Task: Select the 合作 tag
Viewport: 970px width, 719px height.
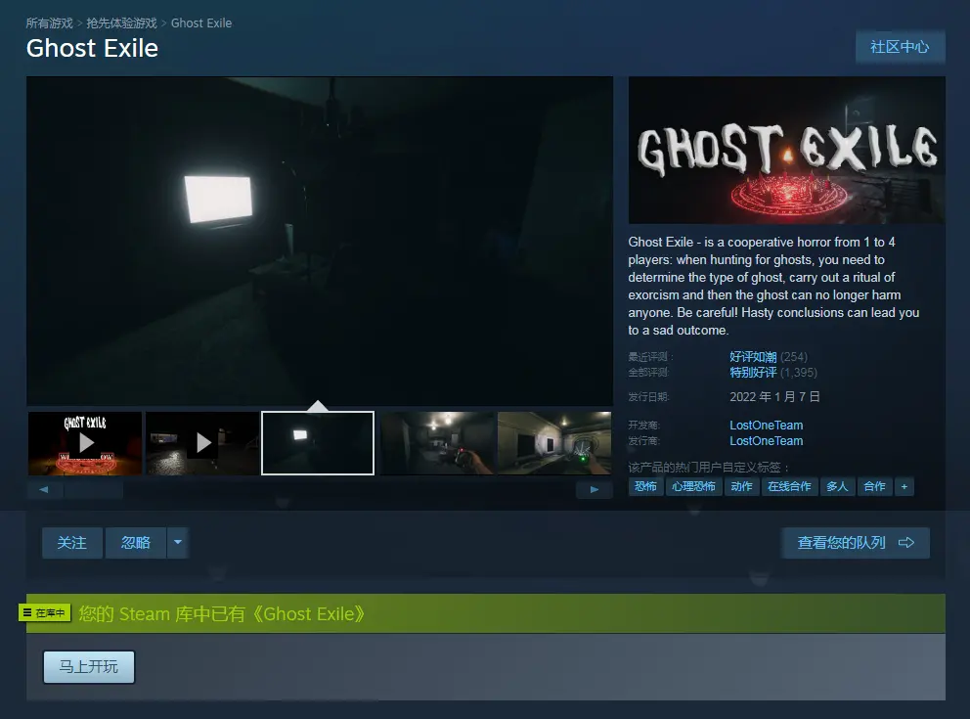Action: (874, 486)
